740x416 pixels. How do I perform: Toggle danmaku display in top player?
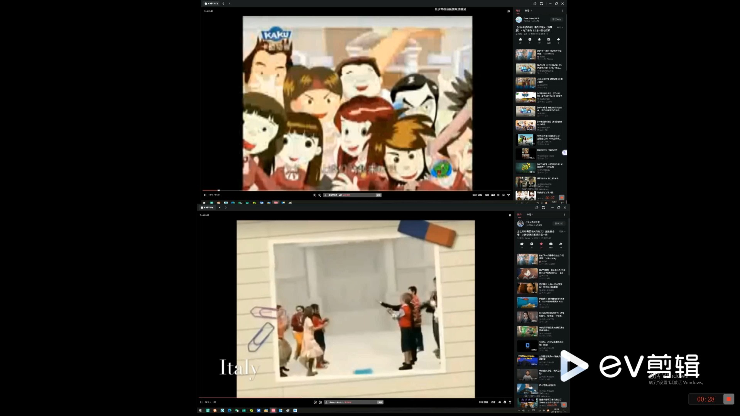pos(314,195)
